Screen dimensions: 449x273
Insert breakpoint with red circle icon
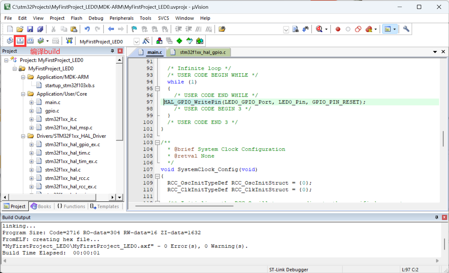[338, 29]
